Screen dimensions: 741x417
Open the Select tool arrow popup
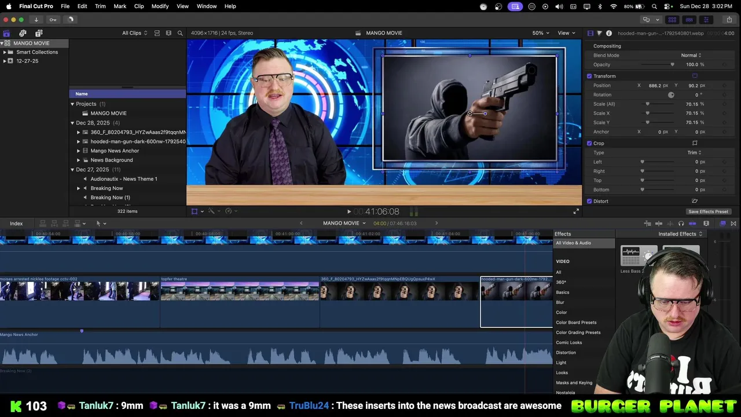tap(101, 224)
